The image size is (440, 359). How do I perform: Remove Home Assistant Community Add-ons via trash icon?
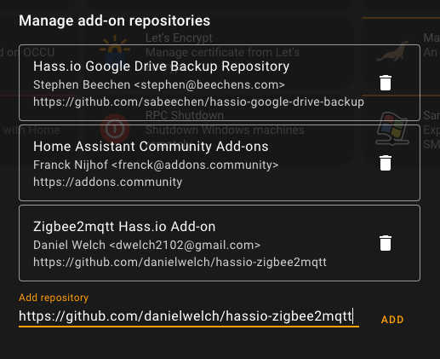[386, 163]
